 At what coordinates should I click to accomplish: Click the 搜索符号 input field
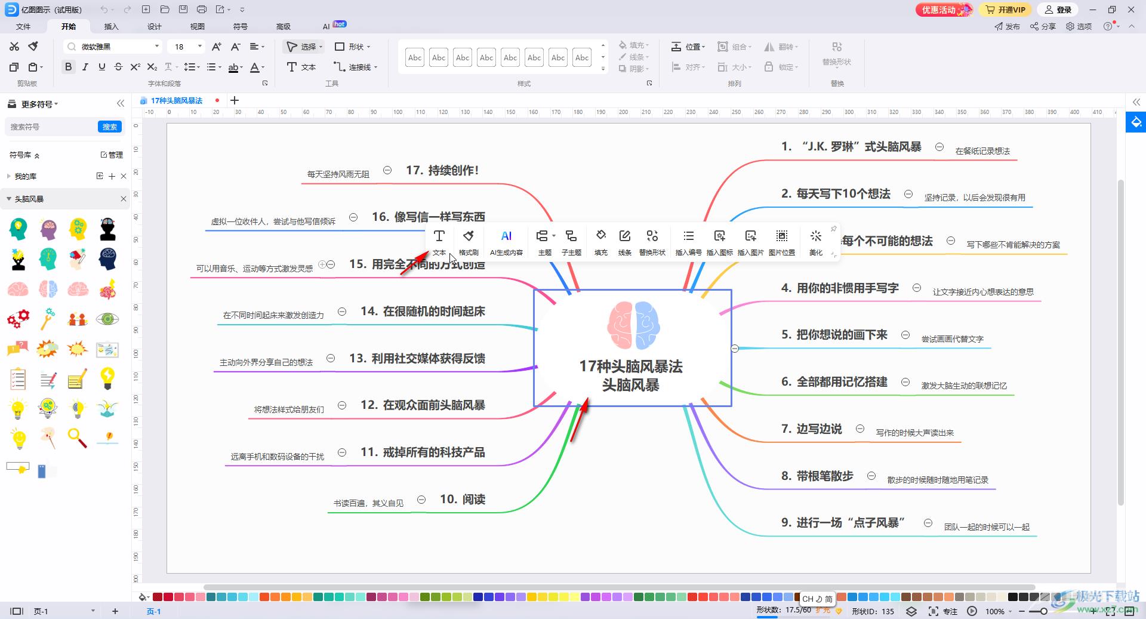pos(52,127)
